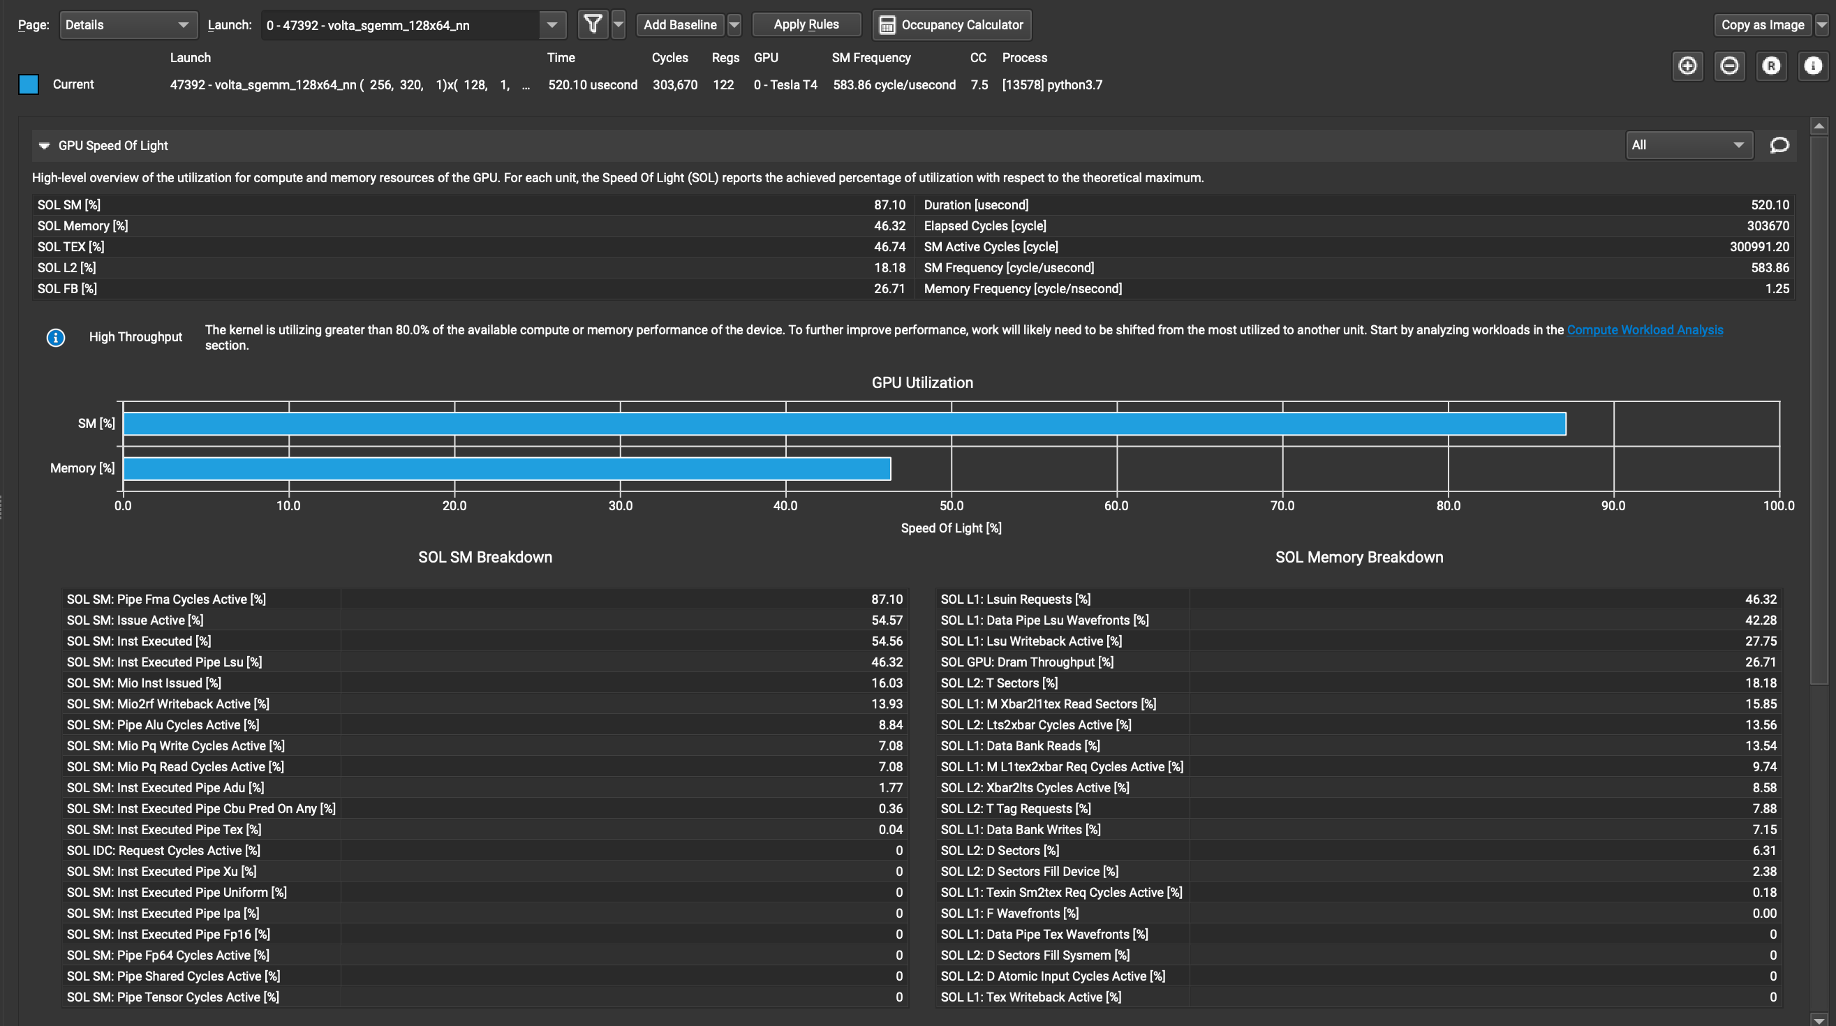Click the info icon next to High Throughput
The width and height of the screenshot is (1836, 1026).
(56, 338)
